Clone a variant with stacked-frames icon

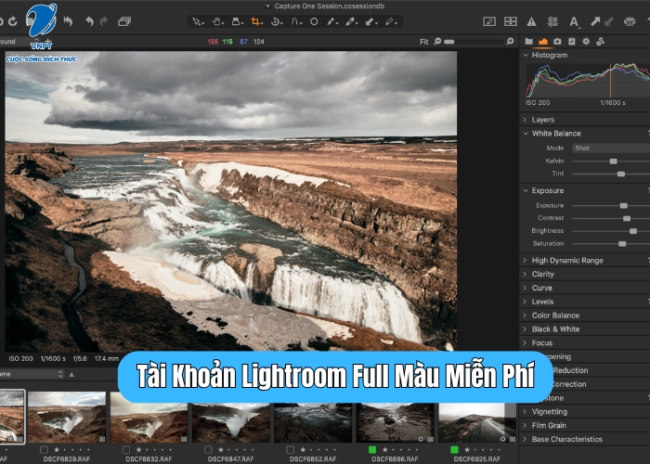point(124,21)
